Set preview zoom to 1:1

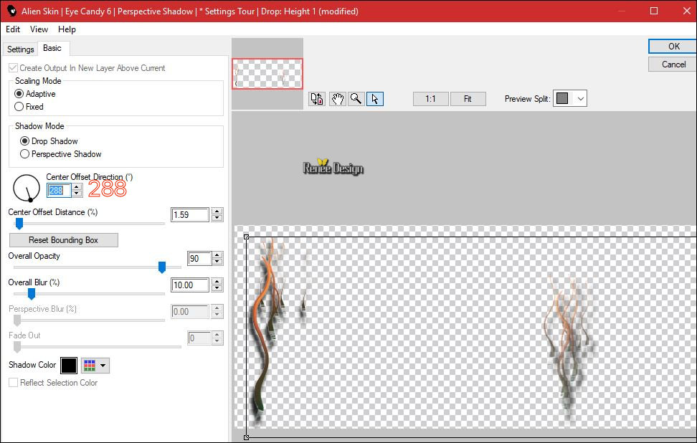coord(430,99)
